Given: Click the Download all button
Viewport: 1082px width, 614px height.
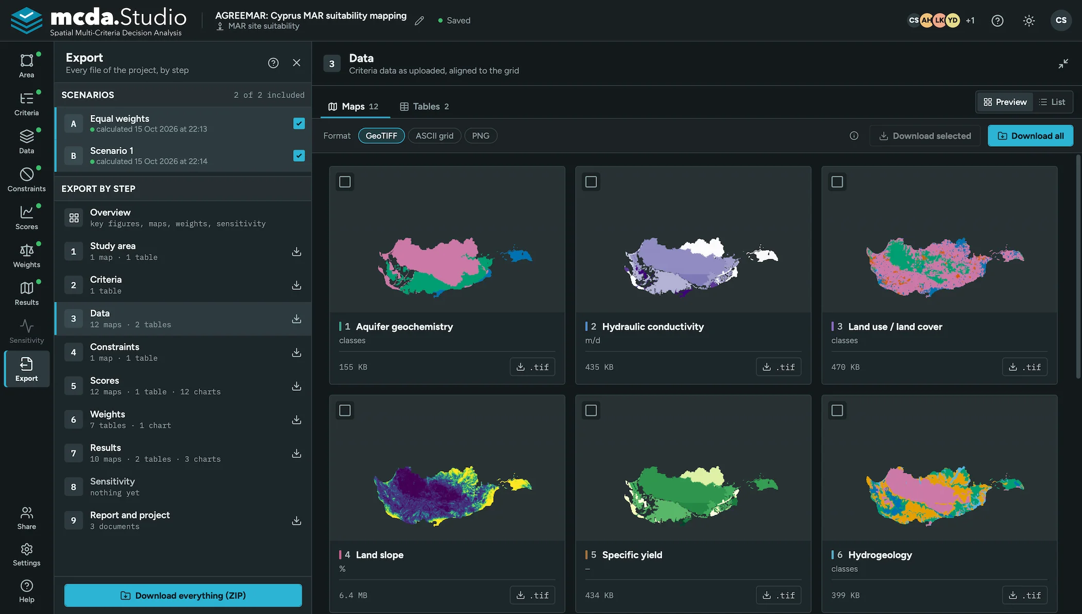Looking at the screenshot, I should coord(1030,136).
